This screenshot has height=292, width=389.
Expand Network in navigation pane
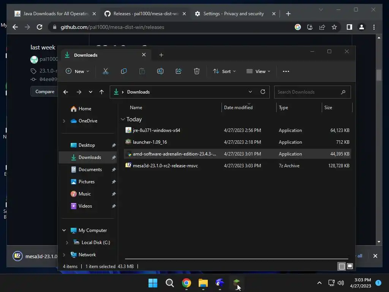(64, 255)
